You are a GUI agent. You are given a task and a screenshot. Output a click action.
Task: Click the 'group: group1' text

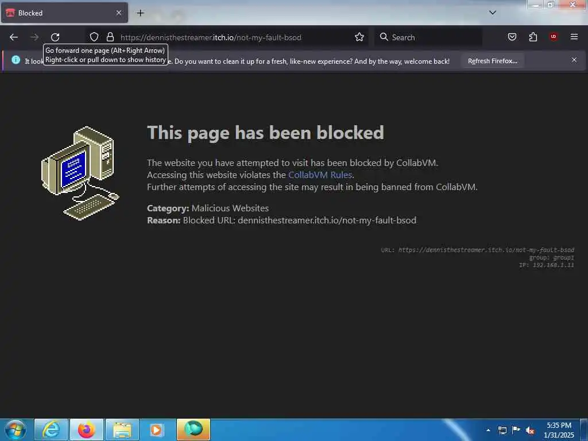tap(551, 258)
